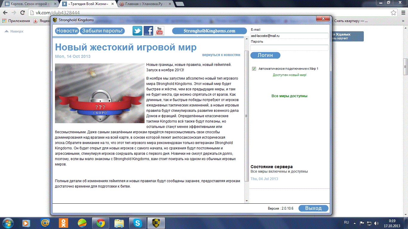The width and height of the screenshot is (408, 229).
Task: Click the Thu, 04 Jul 2013 date
Action: pos(264,179)
